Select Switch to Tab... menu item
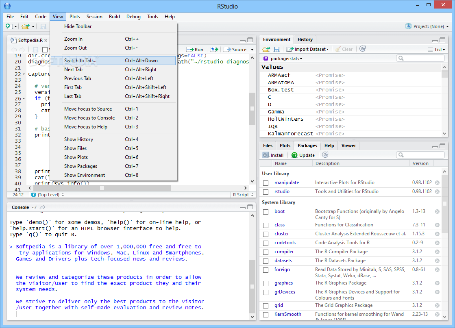 [x=113, y=60]
